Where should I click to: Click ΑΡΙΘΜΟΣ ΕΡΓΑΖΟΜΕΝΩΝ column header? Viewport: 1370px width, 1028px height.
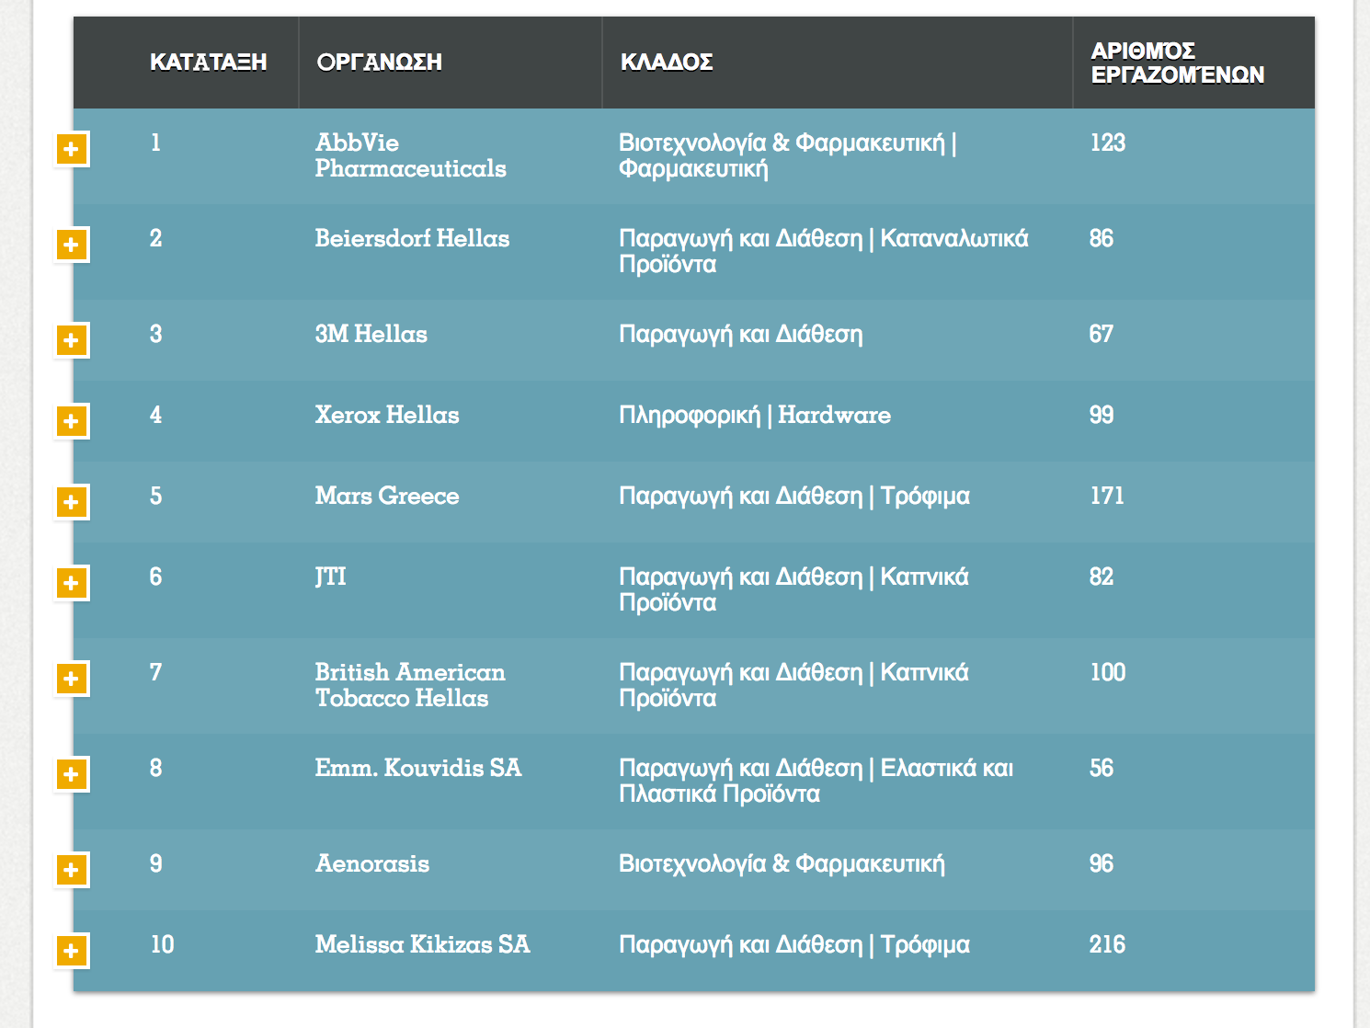pos(1177,63)
